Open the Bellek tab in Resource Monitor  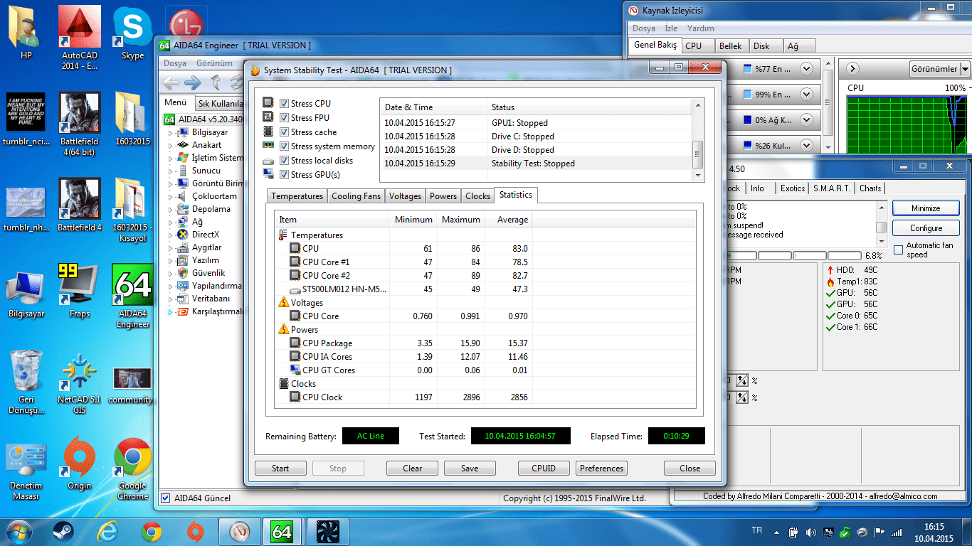click(x=730, y=46)
